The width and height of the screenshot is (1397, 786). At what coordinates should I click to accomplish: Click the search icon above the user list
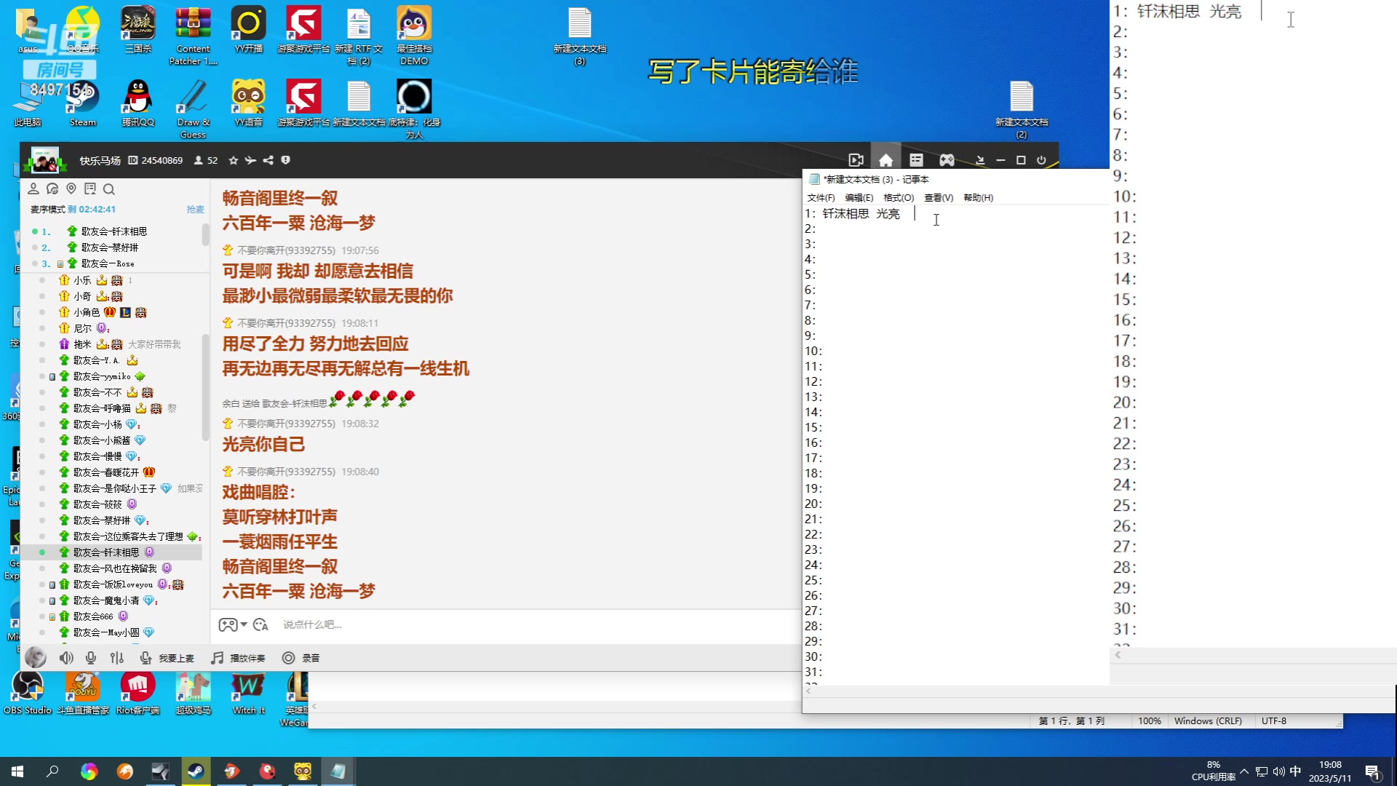[x=109, y=189]
